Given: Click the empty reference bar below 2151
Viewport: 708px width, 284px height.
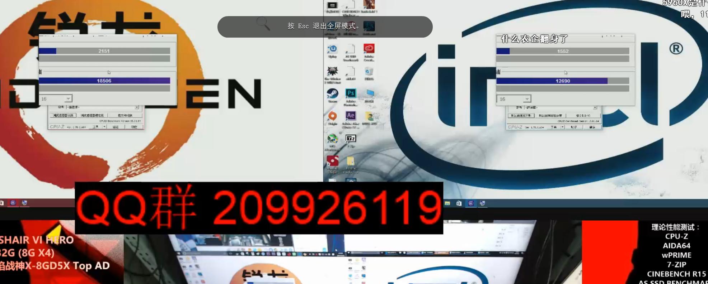Looking at the screenshot, I should click(104, 58).
